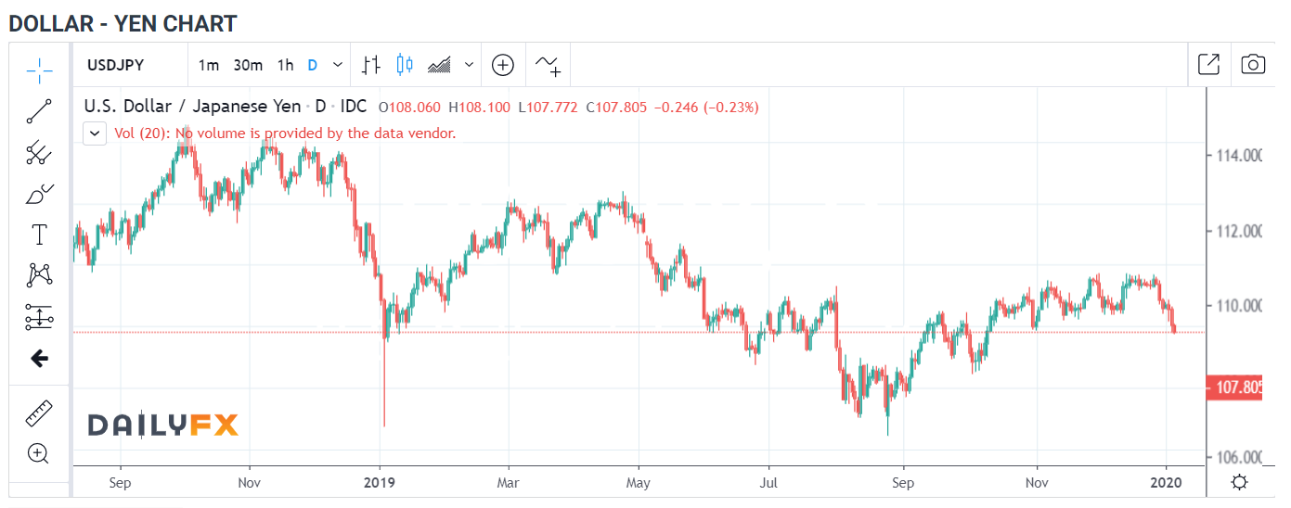
Task: Collapse the Vol indicator legend chevron
Action: [x=95, y=133]
